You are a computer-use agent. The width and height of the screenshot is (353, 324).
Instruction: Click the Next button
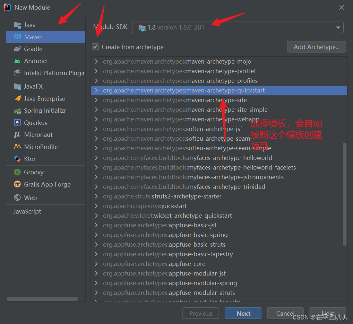point(243,313)
